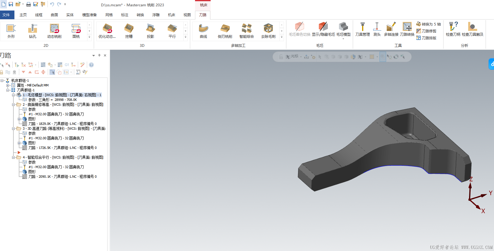Image resolution: width=494 pixels, height=251 pixels.
Task: Open the 机床 machine tab
Action: tap(172, 15)
